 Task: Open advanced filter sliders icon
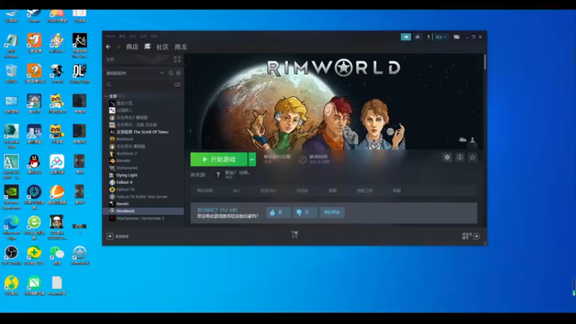pos(177,84)
